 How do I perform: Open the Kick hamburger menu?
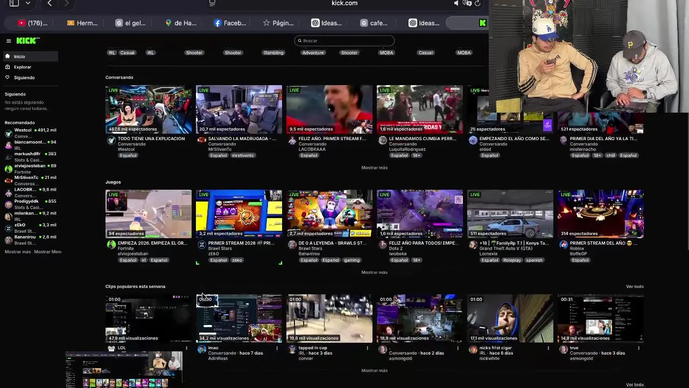tap(9, 40)
